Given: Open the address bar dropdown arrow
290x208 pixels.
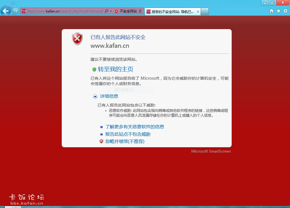Looking at the screenshot, I should (x=111, y=11).
